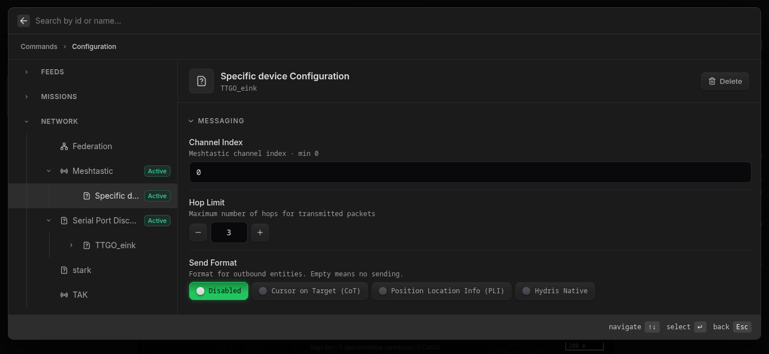Select the Disabled send format option

[x=218, y=291]
